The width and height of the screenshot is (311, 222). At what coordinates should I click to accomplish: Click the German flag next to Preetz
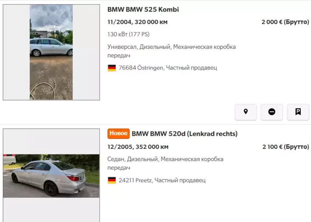pyautogui.click(x=112, y=180)
